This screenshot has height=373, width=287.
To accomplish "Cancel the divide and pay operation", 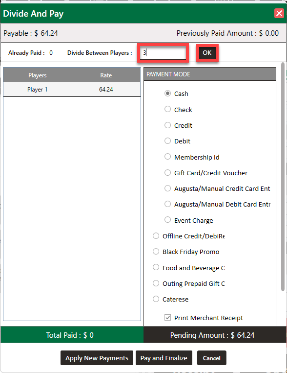I will (211, 358).
